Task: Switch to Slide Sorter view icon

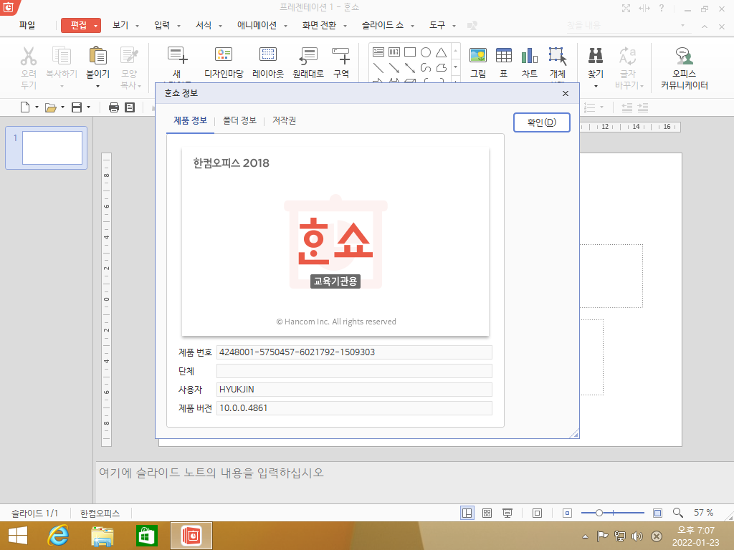Action: pos(487,513)
